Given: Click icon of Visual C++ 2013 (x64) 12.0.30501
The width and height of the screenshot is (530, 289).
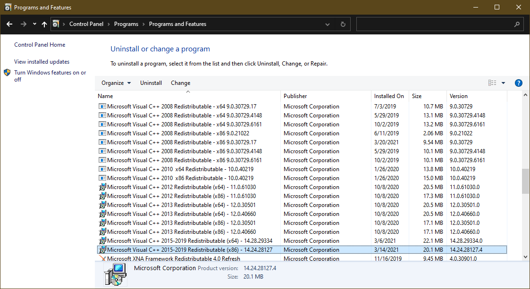Looking at the screenshot, I should coord(102,205).
